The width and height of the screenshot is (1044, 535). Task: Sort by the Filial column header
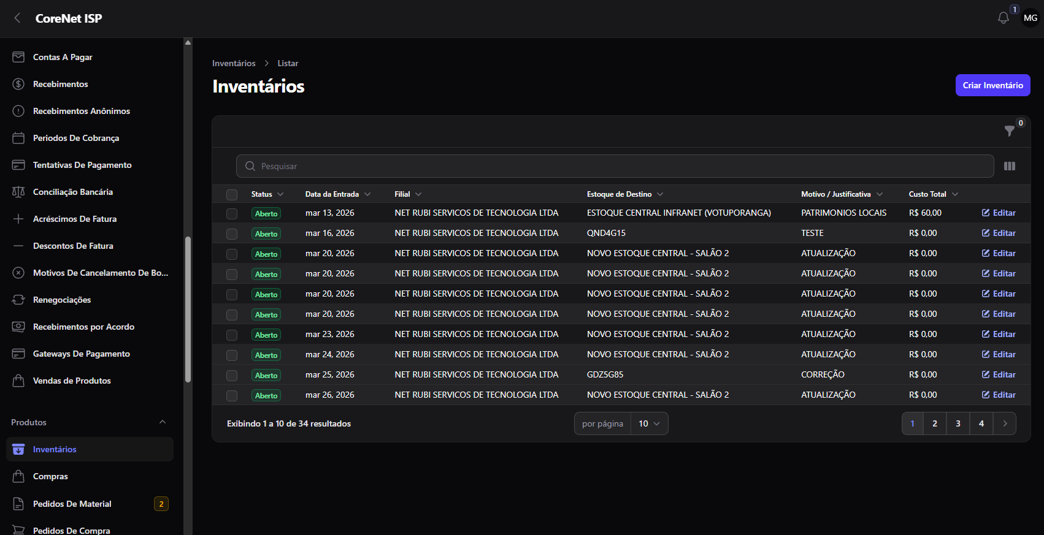click(x=408, y=194)
